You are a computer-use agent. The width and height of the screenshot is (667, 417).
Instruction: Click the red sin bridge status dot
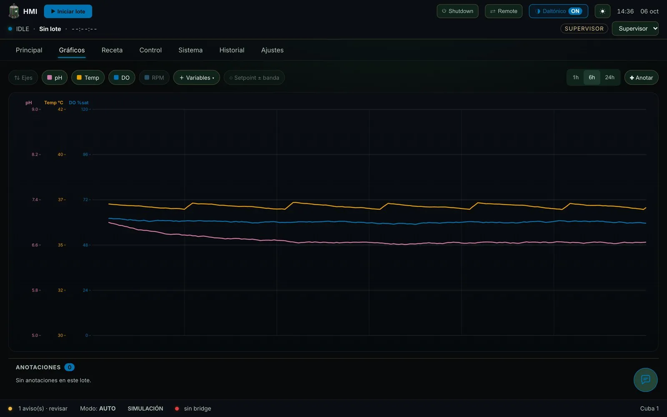tap(177, 409)
